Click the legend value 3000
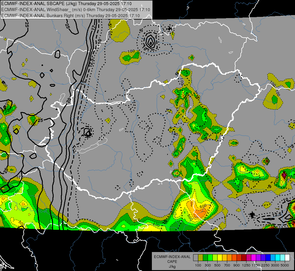Screen dimensions: 295x271 point(275,265)
